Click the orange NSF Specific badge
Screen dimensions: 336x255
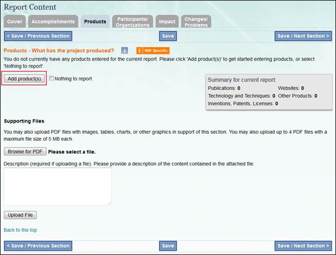[x=153, y=50]
